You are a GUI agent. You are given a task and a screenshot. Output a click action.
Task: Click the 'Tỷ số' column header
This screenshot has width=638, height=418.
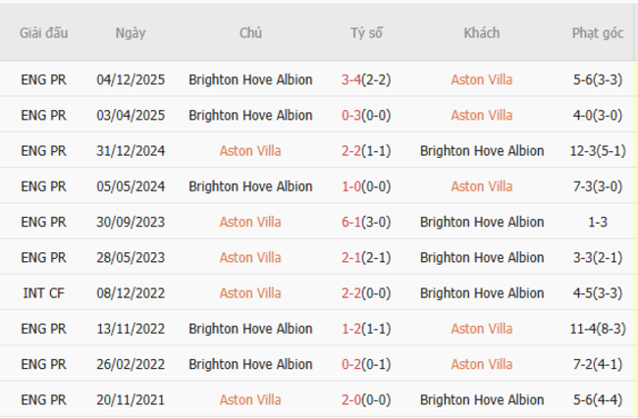tap(366, 32)
